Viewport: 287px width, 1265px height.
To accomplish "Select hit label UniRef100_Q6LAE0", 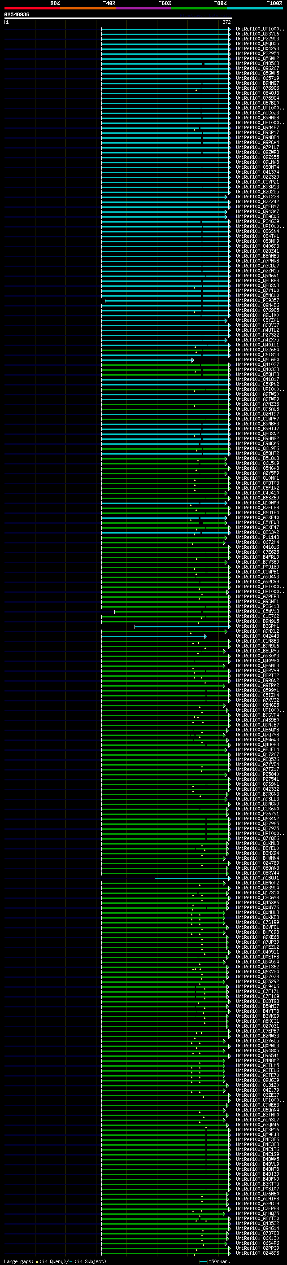I will (x=257, y=360).
